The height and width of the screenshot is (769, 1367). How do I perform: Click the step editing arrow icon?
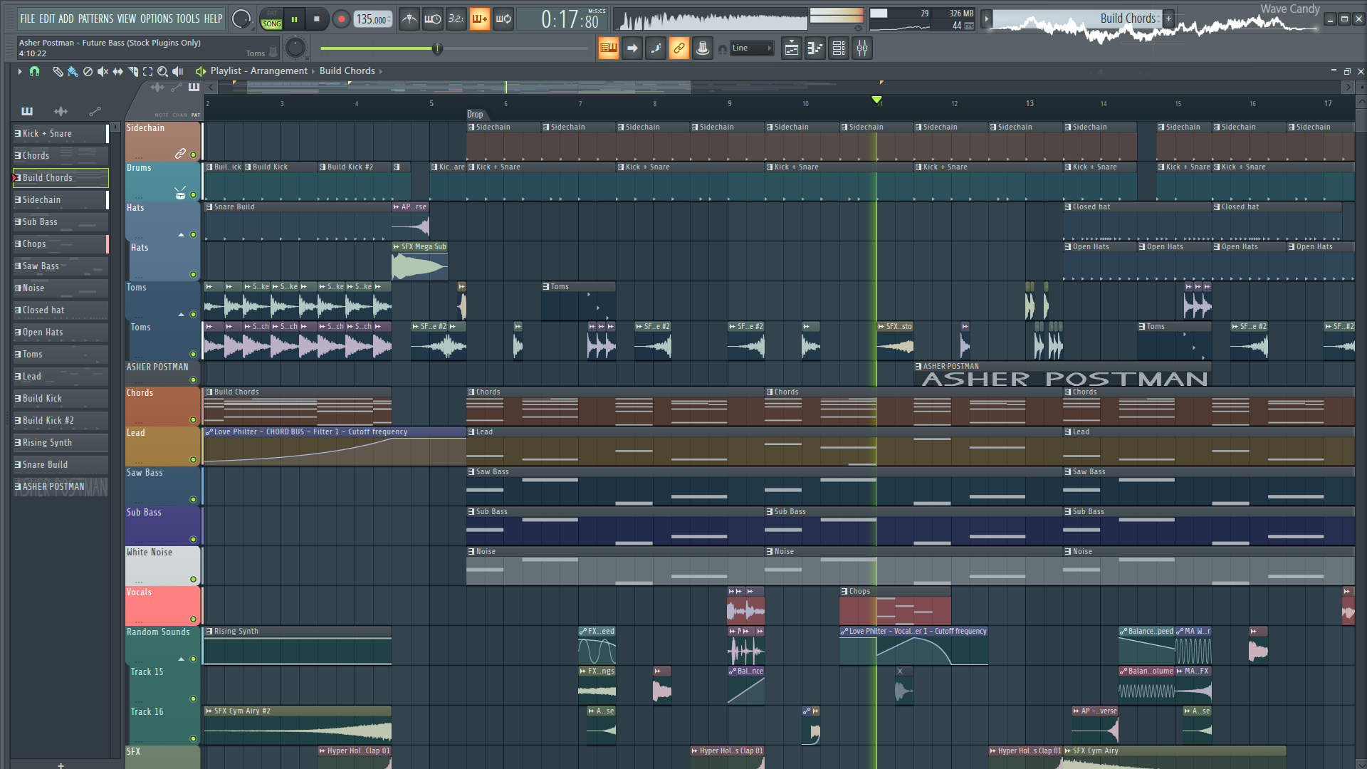click(x=632, y=48)
